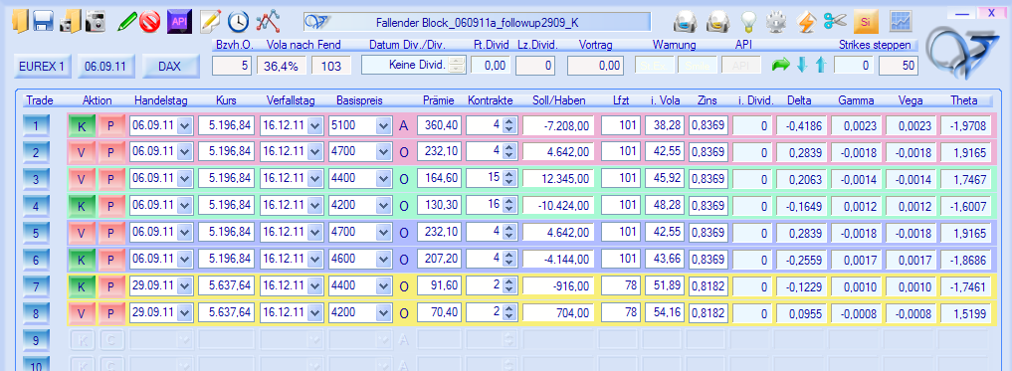Open the blue chart graph icon

(900, 22)
